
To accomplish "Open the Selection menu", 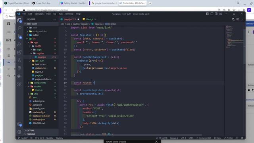I will 39,14.
